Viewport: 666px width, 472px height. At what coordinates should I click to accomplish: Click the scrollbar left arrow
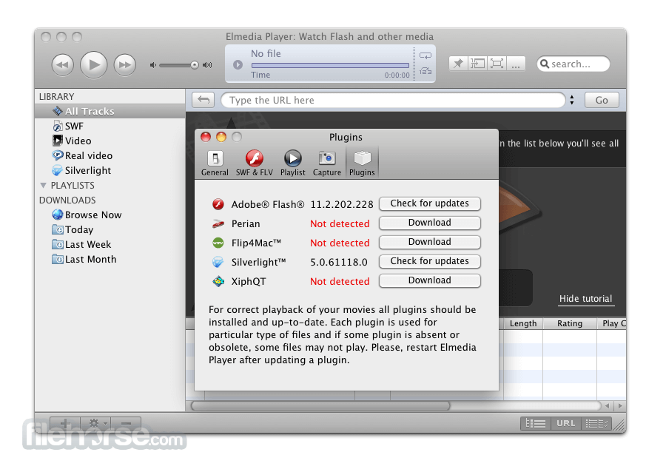(x=608, y=405)
